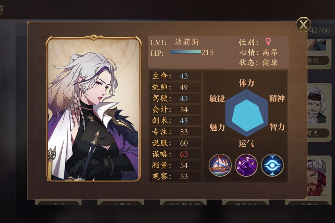
Task: Click the 体力 label on radar chart
Action: pos(246,83)
